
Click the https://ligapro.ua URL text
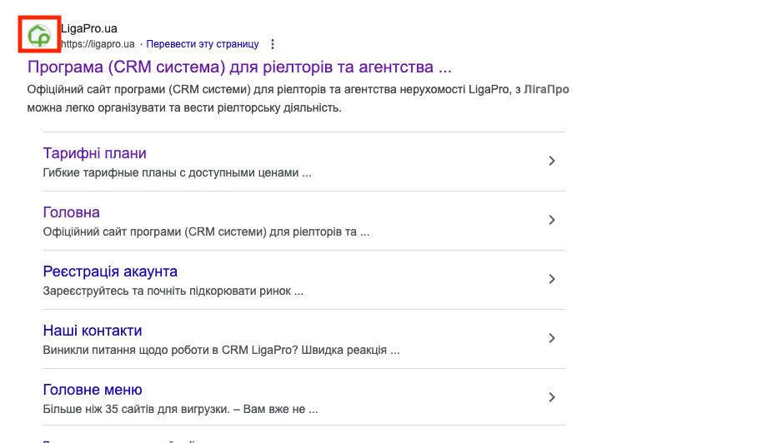click(x=98, y=44)
